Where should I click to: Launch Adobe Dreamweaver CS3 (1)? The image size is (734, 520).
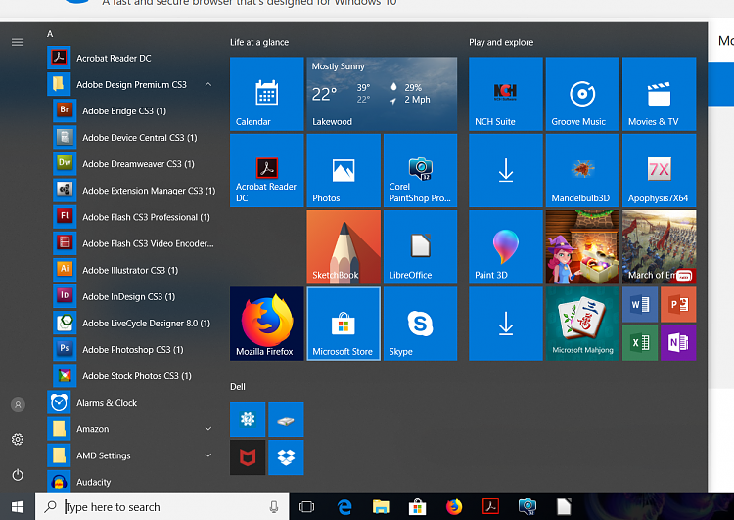pyautogui.click(x=134, y=164)
